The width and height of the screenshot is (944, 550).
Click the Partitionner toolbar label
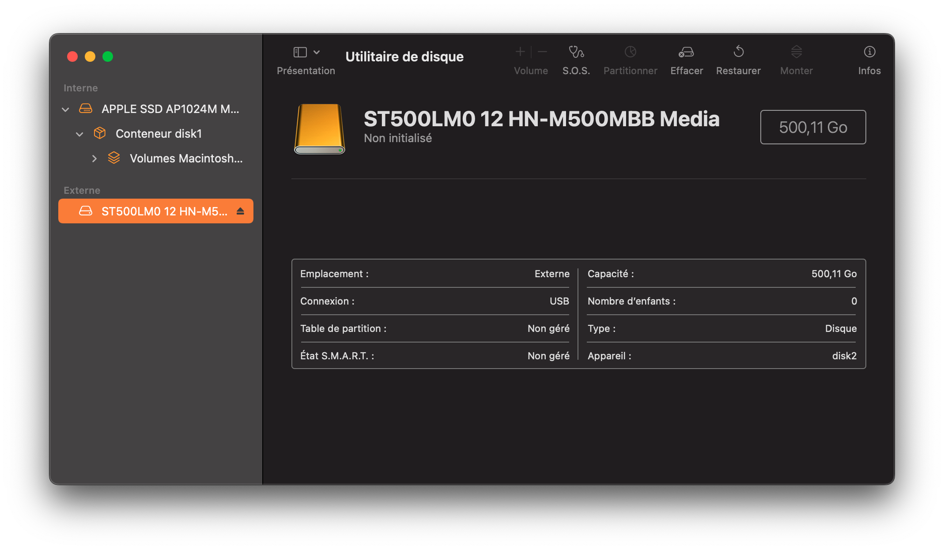[631, 71]
